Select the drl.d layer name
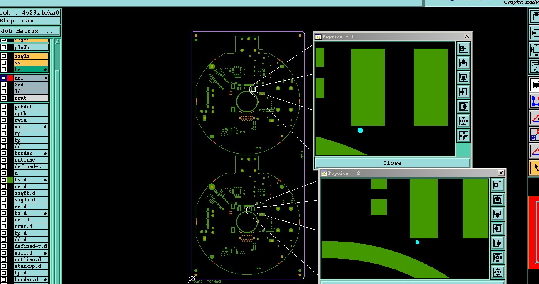 [x=31, y=220]
